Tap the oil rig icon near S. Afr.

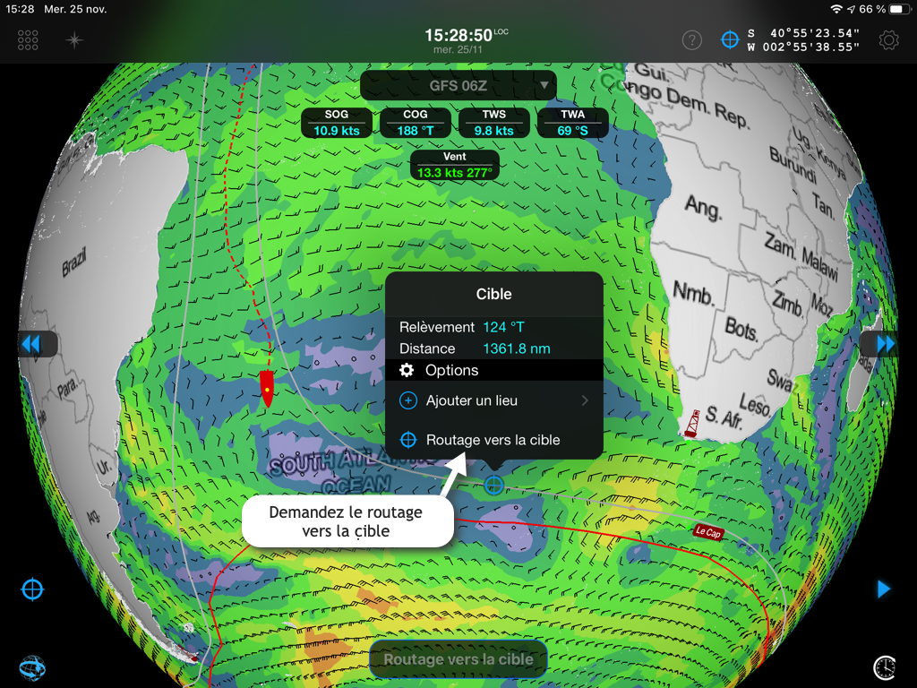point(692,423)
